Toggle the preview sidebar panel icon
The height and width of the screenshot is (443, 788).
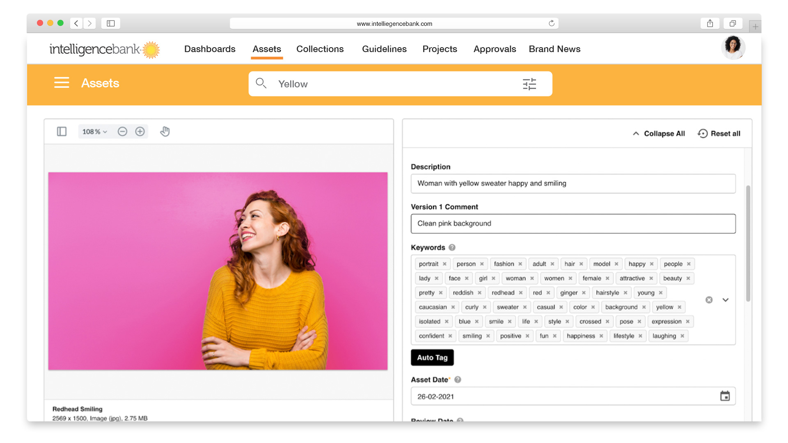pos(62,132)
